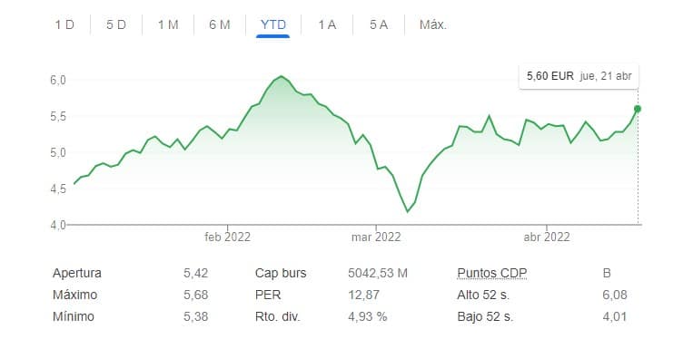Click the Alto 52 s. label
The image size is (693, 339).
coord(483,295)
